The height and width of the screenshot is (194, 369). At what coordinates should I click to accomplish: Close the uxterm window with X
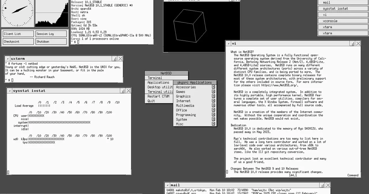point(120,59)
